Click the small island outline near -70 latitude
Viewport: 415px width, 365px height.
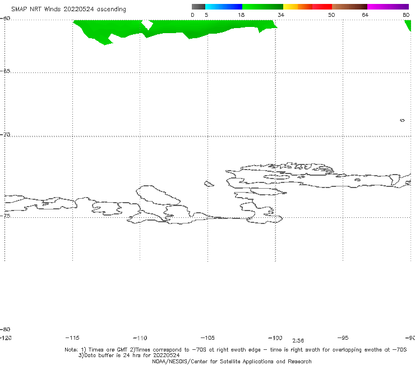tap(402, 120)
